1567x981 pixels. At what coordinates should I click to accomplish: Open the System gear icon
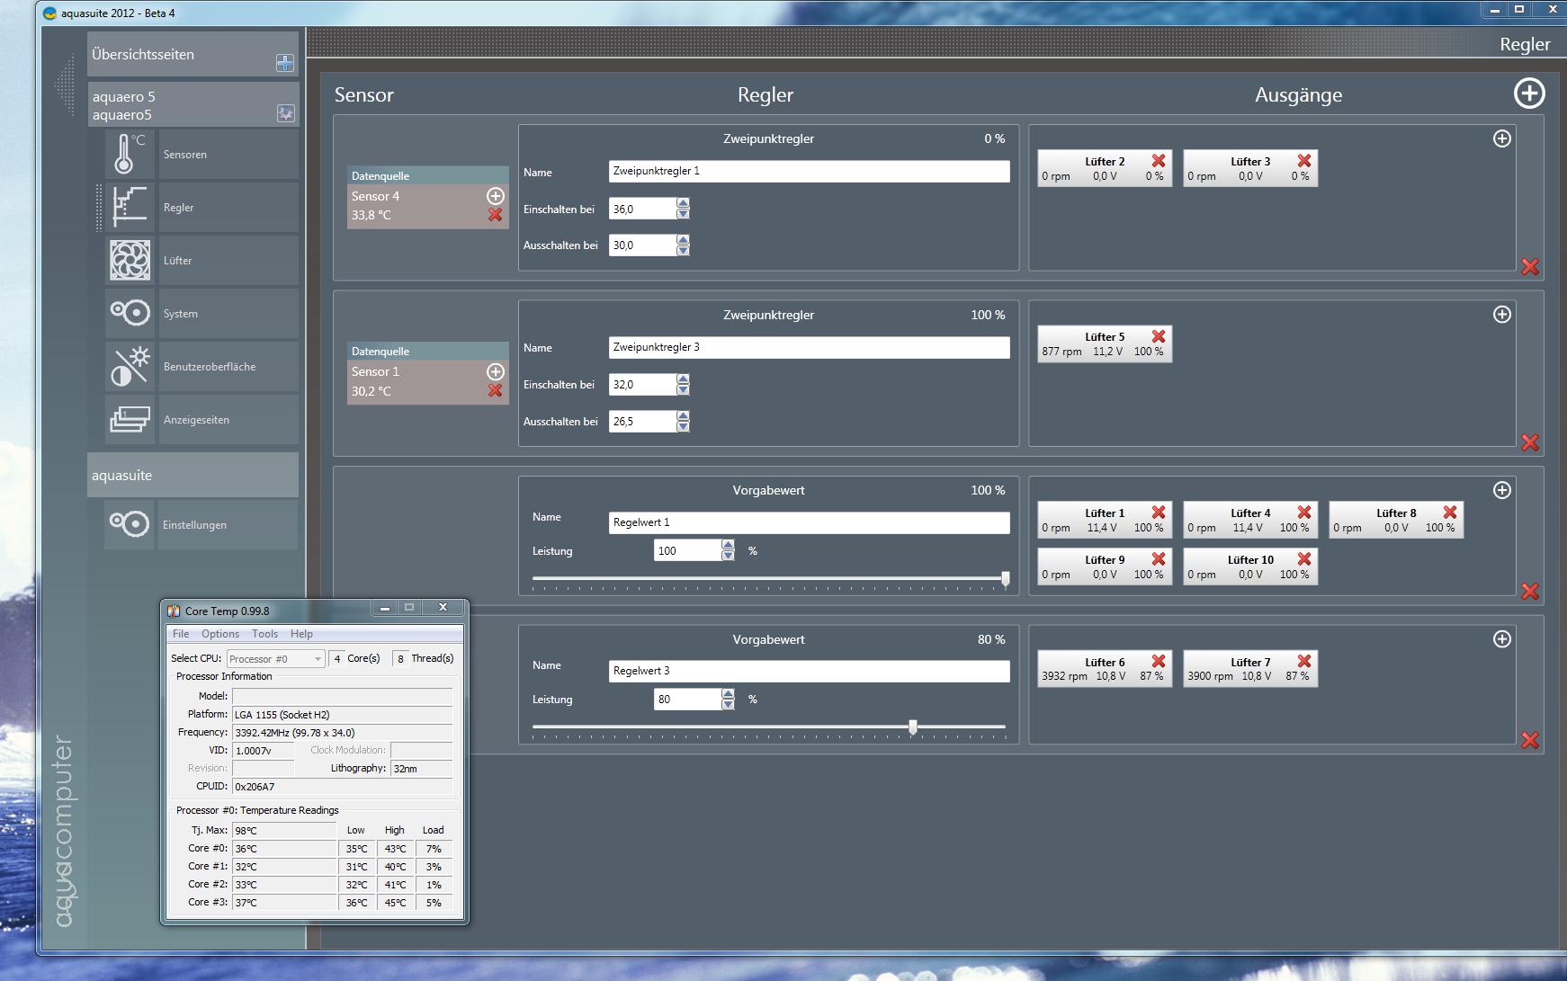tap(130, 313)
